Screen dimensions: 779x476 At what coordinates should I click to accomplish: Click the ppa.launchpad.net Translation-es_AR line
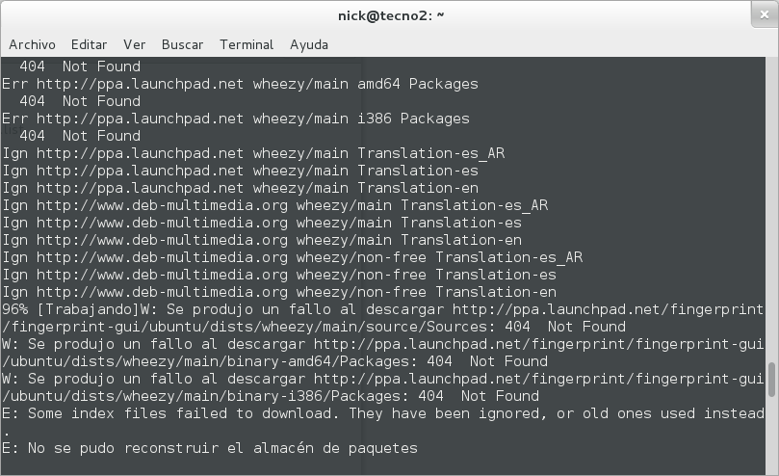pos(253,153)
